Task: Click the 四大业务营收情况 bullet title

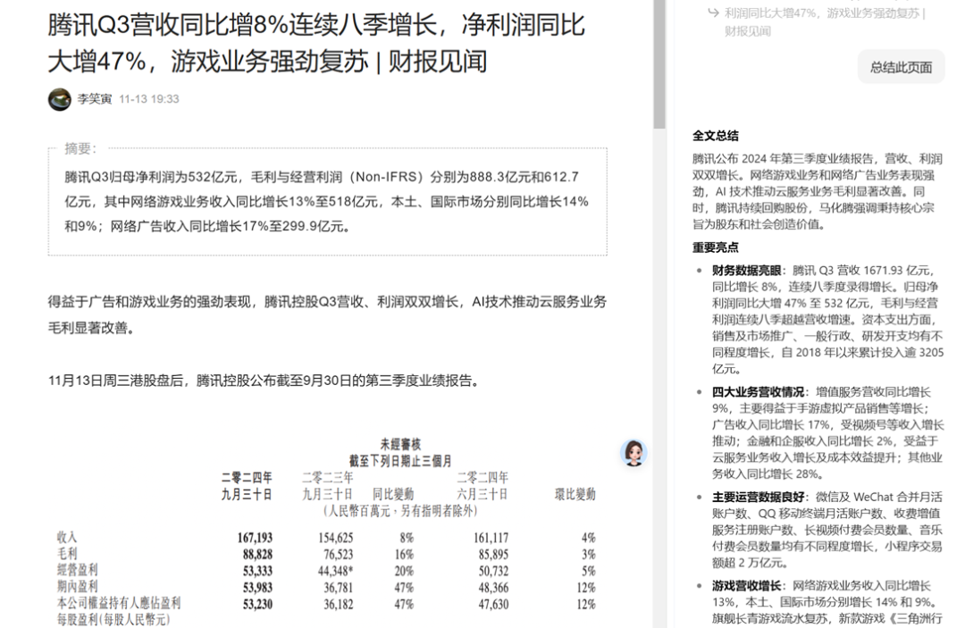Action: 758,392
